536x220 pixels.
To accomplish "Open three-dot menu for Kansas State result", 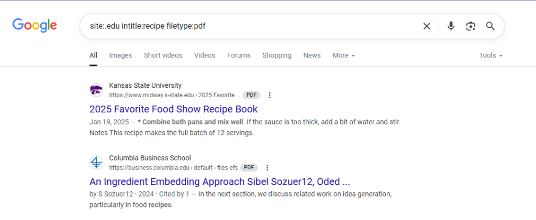I will click(270, 95).
